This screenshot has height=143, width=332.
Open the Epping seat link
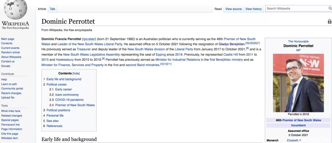tap(161, 55)
